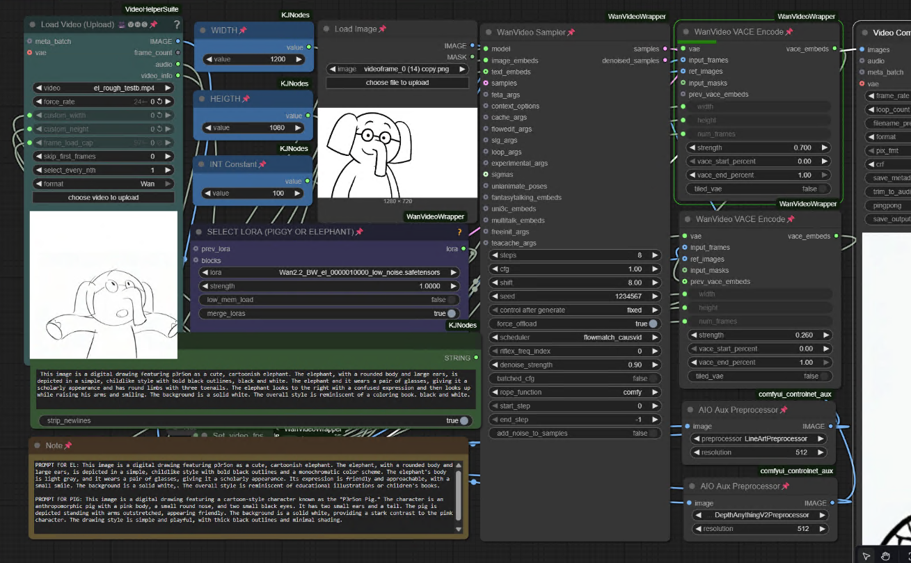Open the video dropdown showing el_rough_testb.mp4
Viewport: 911px width, 563px height.
click(103, 88)
